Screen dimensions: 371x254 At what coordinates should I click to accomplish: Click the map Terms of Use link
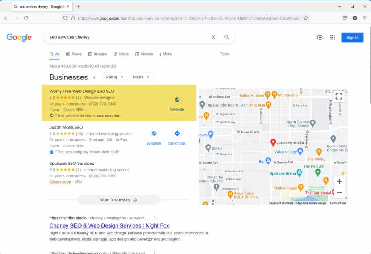[338, 203]
